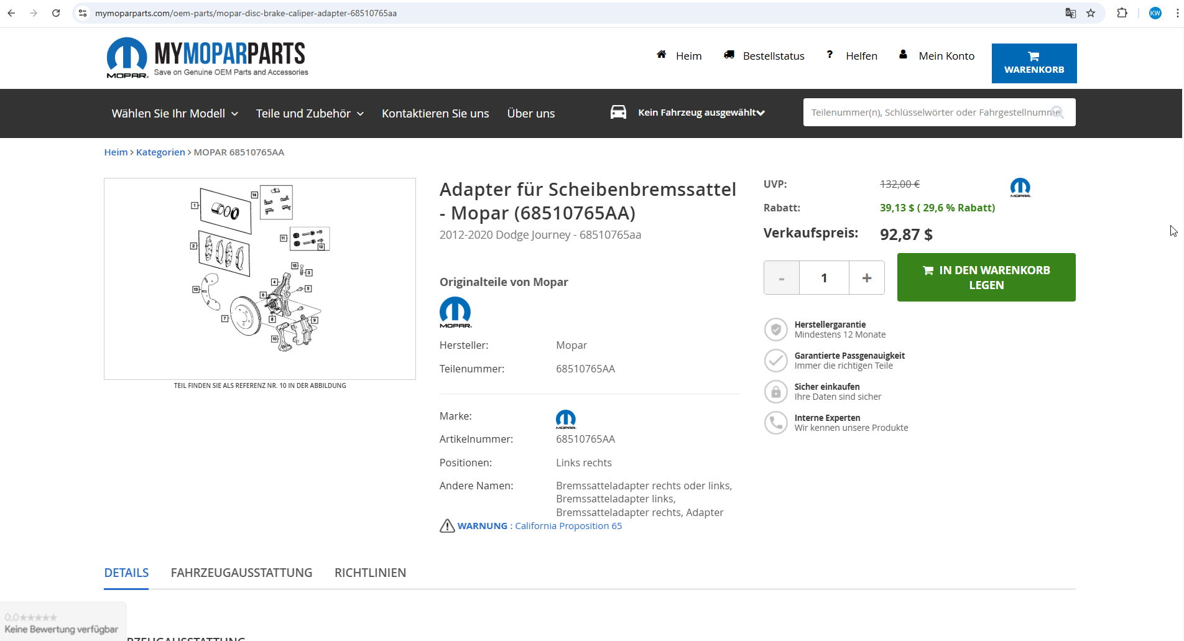The width and height of the screenshot is (1184, 641).
Task: Reload the page
Action: pos(56,13)
